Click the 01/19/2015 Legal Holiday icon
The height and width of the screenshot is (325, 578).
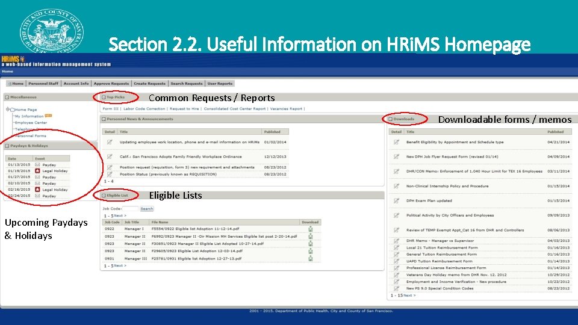[37, 171]
